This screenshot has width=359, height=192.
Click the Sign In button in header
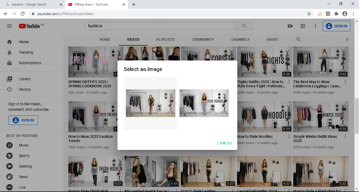[x=336, y=26]
